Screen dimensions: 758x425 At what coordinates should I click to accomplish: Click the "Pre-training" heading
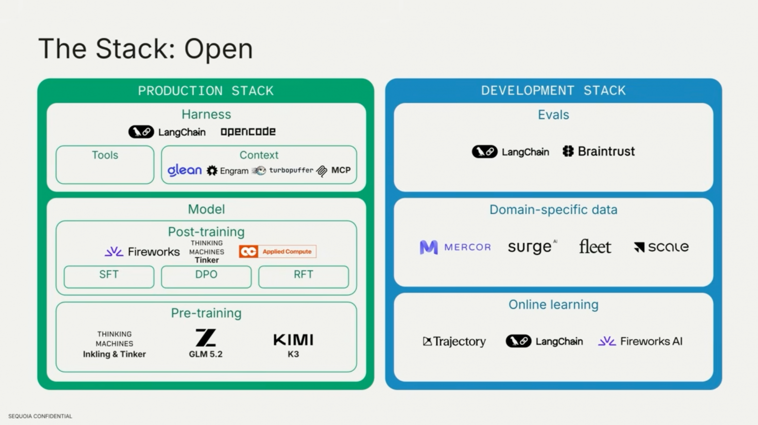point(206,313)
